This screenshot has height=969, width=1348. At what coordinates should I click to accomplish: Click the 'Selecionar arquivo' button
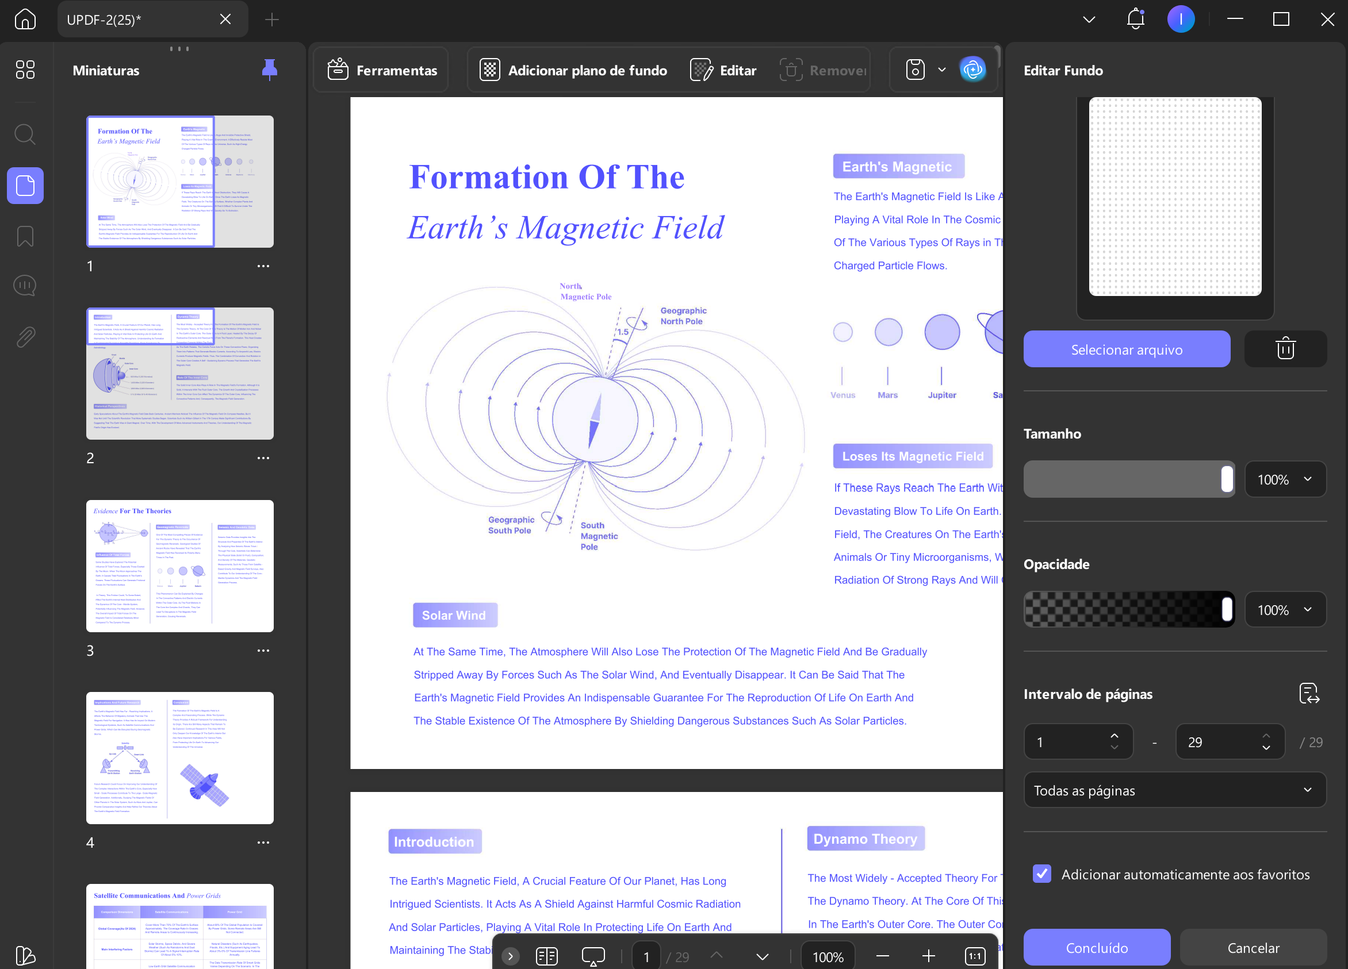click(1127, 349)
